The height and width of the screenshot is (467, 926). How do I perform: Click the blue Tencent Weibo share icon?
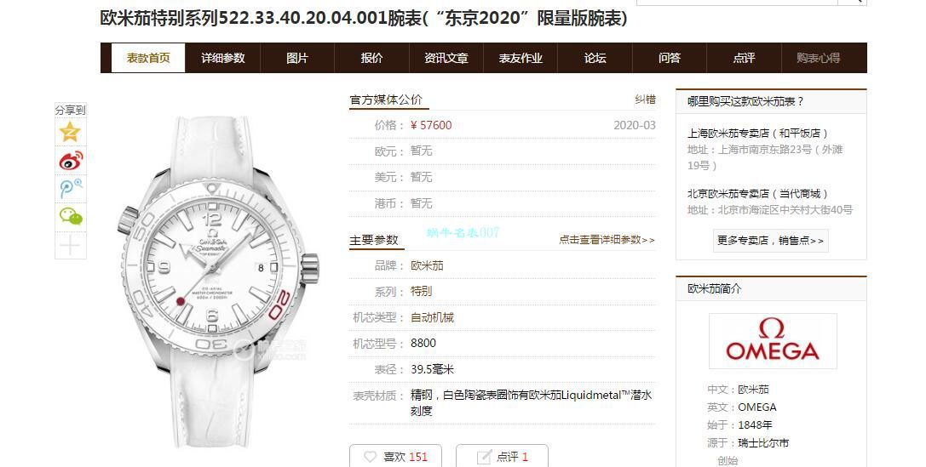click(70, 189)
